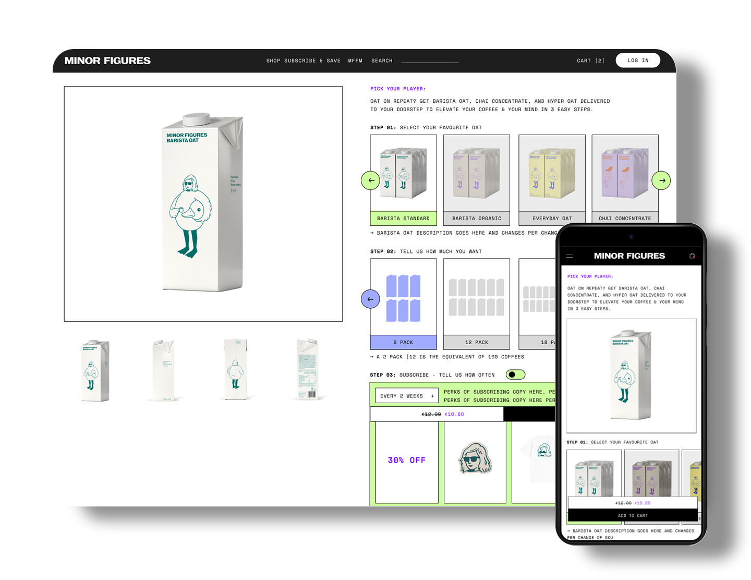Click the right green arrow in oat carousel
Image resolution: width=751 pixels, height=580 pixels.
click(661, 180)
